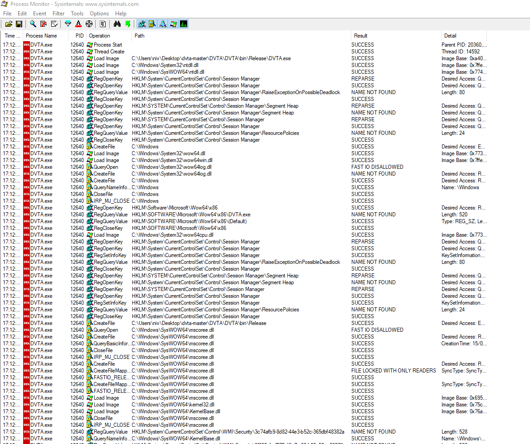Toggle event capture with the magnifier icon
The image size is (530, 444).
pos(33,24)
